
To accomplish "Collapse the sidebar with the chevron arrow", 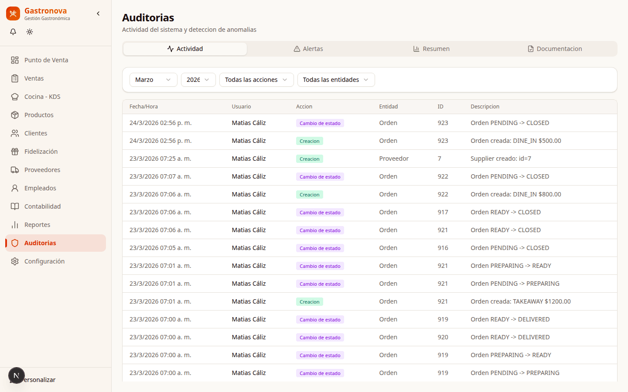I will click(x=98, y=14).
